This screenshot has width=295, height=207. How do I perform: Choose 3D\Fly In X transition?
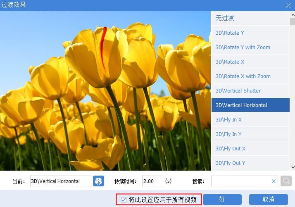pyautogui.click(x=250, y=120)
